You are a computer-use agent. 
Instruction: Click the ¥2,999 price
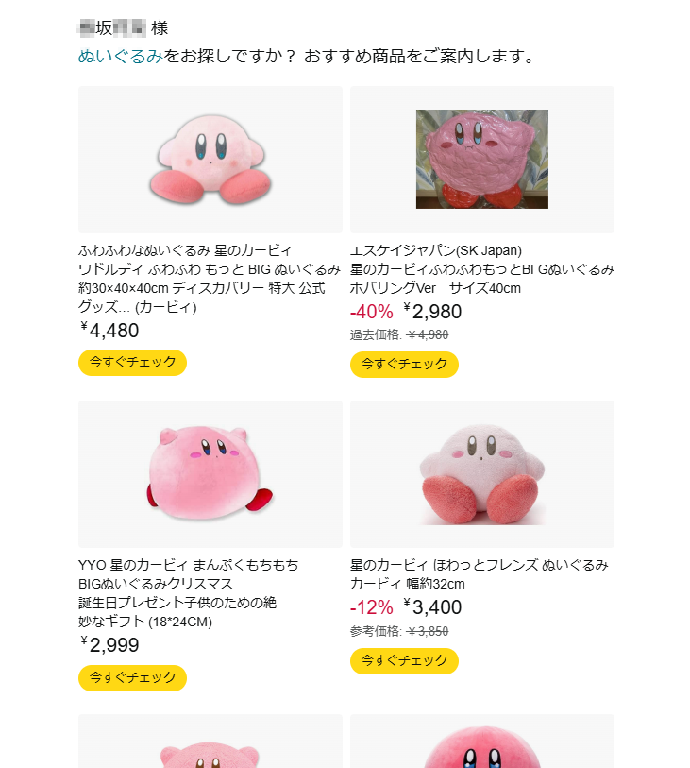click(110, 646)
